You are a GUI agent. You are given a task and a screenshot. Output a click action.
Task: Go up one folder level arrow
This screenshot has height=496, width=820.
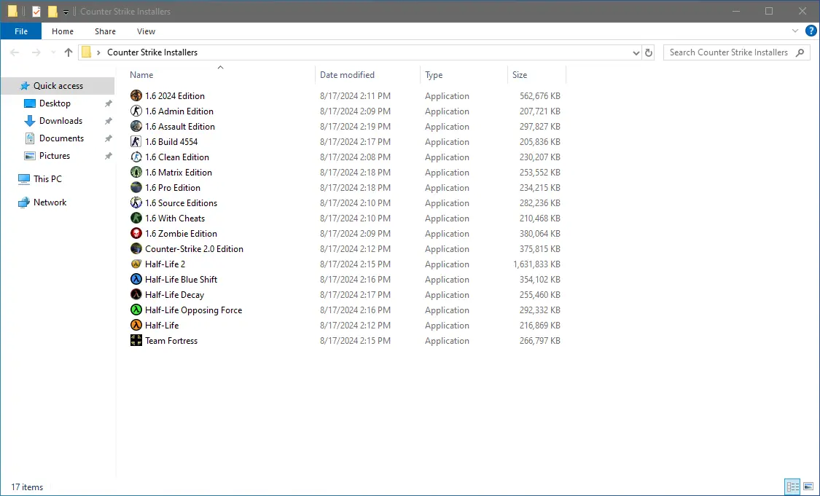tap(68, 52)
